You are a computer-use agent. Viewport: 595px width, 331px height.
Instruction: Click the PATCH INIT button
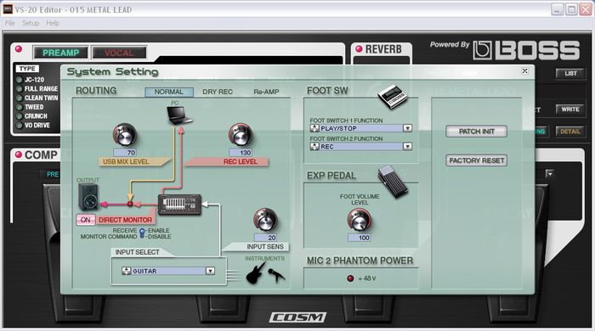[x=477, y=132]
